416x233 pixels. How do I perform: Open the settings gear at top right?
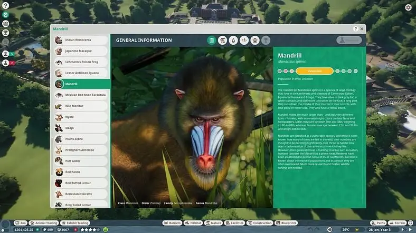tap(408, 7)
